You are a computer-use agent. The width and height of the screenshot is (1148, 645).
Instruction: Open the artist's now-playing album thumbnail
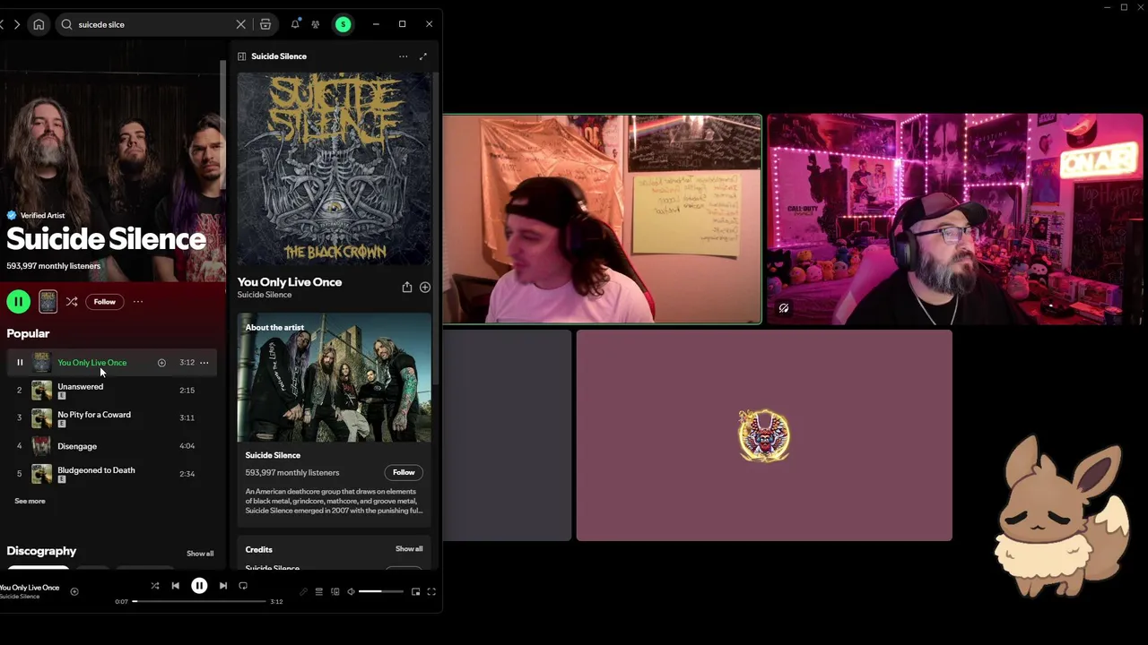coord(48,302)
